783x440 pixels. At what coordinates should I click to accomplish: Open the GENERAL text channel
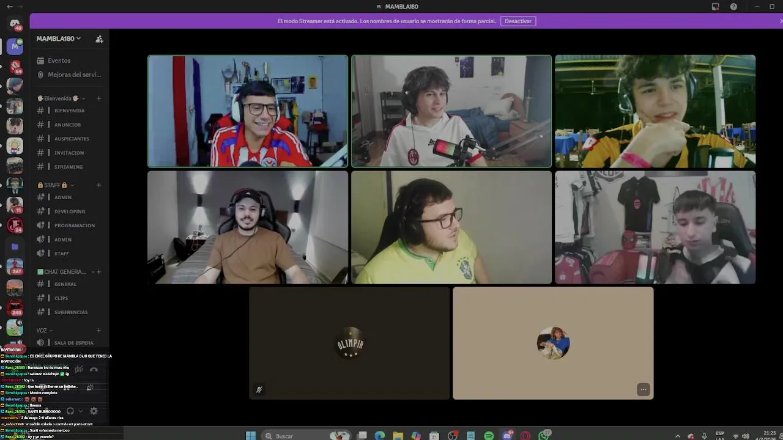(69, 284)
